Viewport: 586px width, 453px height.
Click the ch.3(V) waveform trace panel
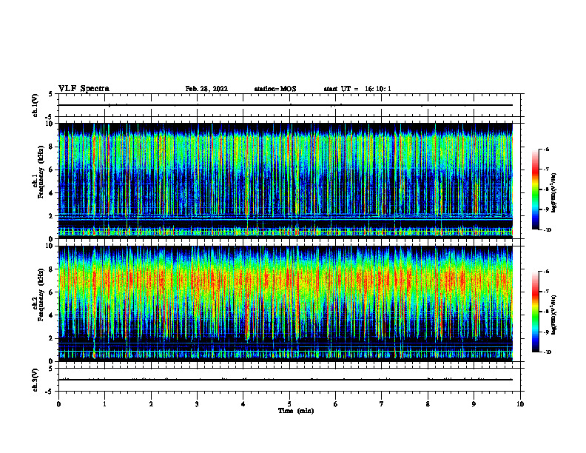point(289,380)
